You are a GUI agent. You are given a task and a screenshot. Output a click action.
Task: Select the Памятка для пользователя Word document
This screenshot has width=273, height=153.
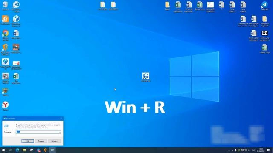pos(243,21)
